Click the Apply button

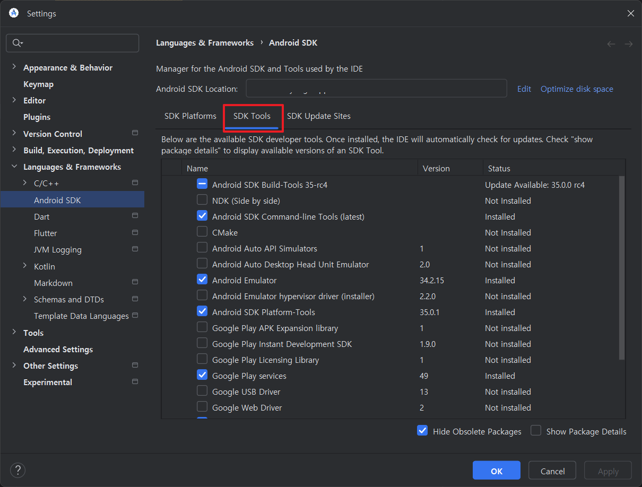pos(608,471)
